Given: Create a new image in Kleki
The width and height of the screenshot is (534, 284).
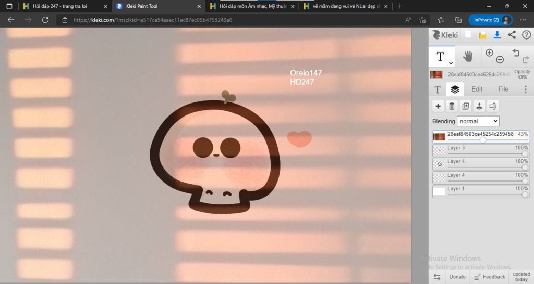Looking at the screenshot, I should [x=468, y=35].
